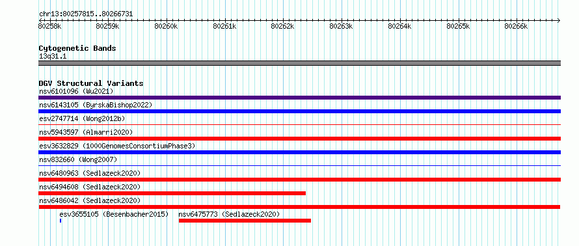Click the 80258k ruler tick
The width and height of the screenshot is (579, 246).
(x=50, y=26)
